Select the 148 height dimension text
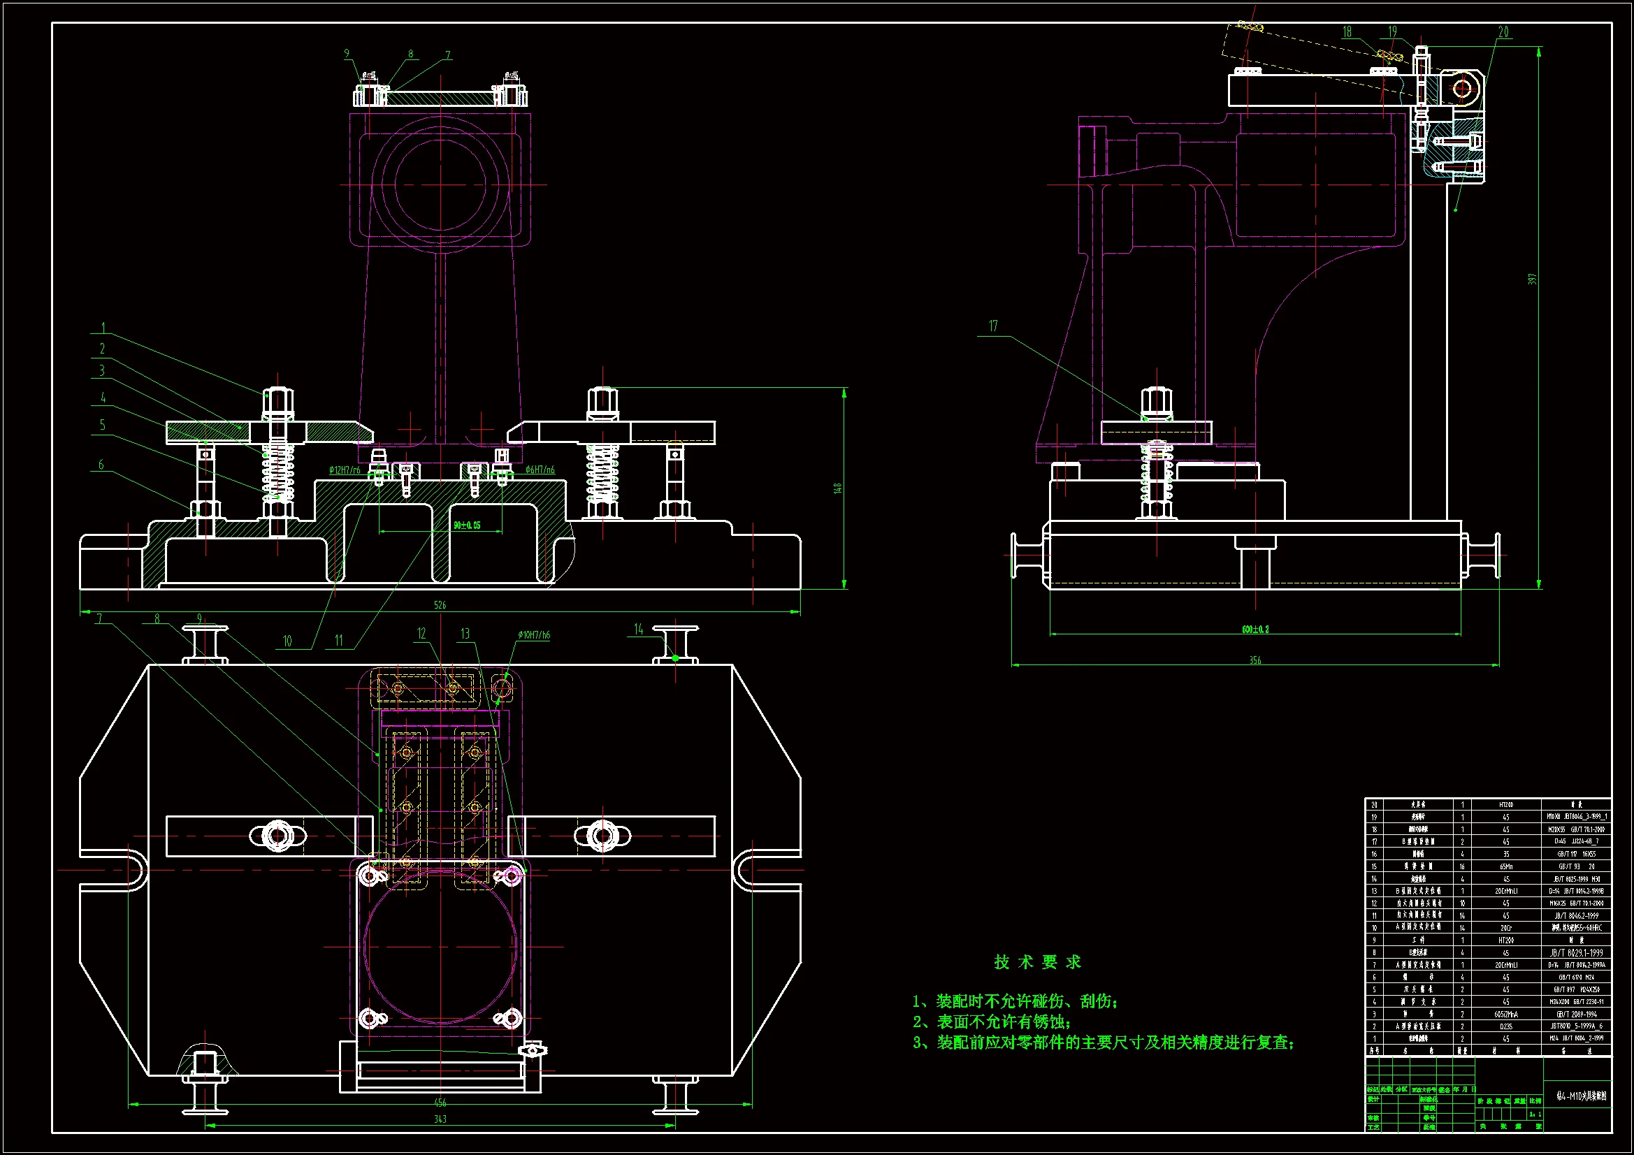The width and height of the screenshot is (1634, 1155). coord(838,488)
